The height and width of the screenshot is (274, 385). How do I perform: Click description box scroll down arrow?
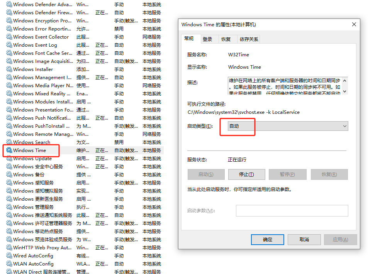click(x=345, y=91)
